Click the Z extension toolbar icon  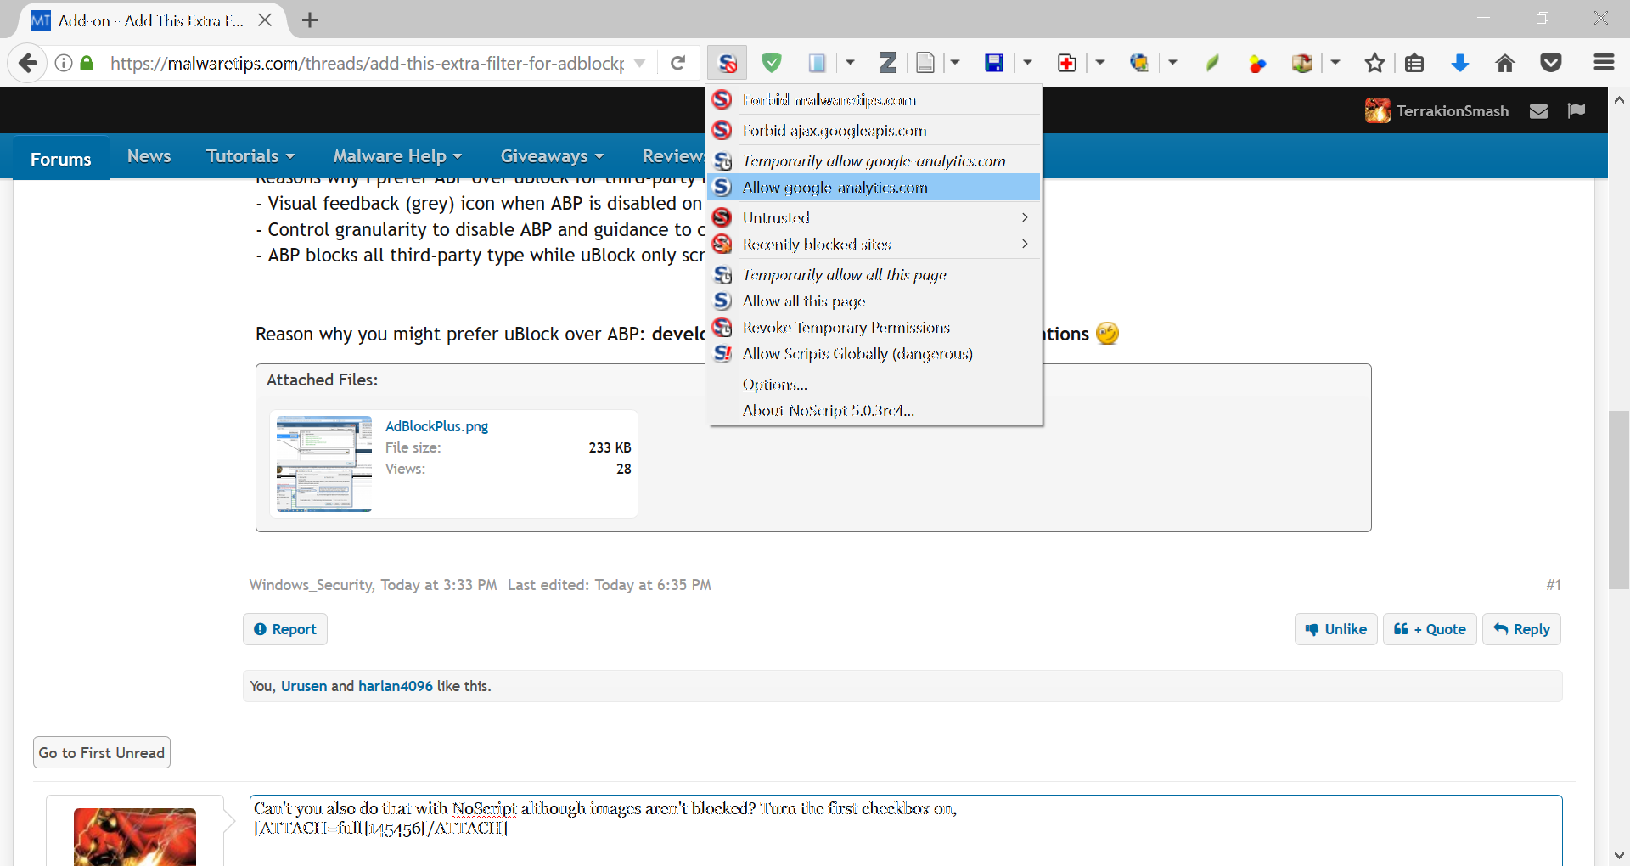887,63
